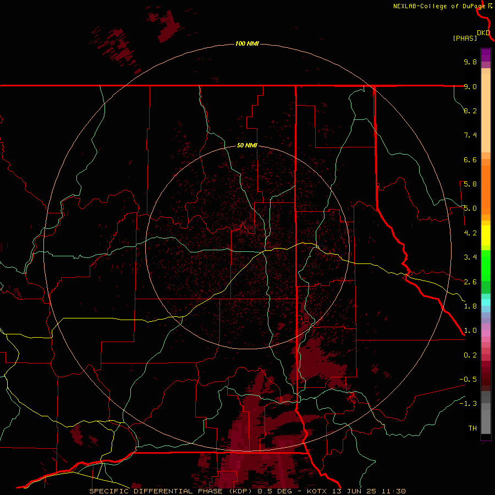Click the [PHAS] legend unit label
The width and height of the screenshot is (495, 495).
(x=465, y=38)
